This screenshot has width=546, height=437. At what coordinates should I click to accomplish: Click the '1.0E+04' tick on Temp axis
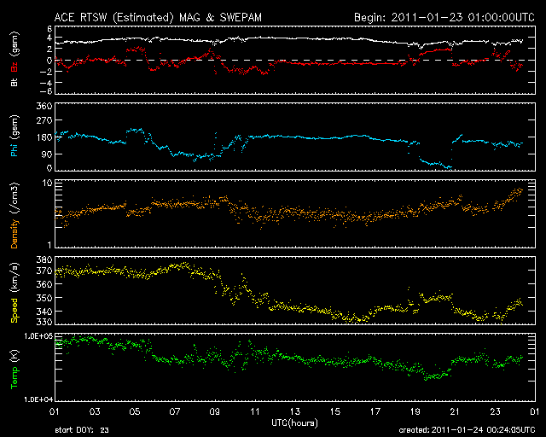click(38, 399)
